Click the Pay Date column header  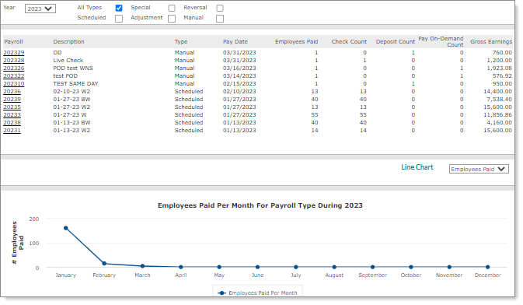pos(235,42)
